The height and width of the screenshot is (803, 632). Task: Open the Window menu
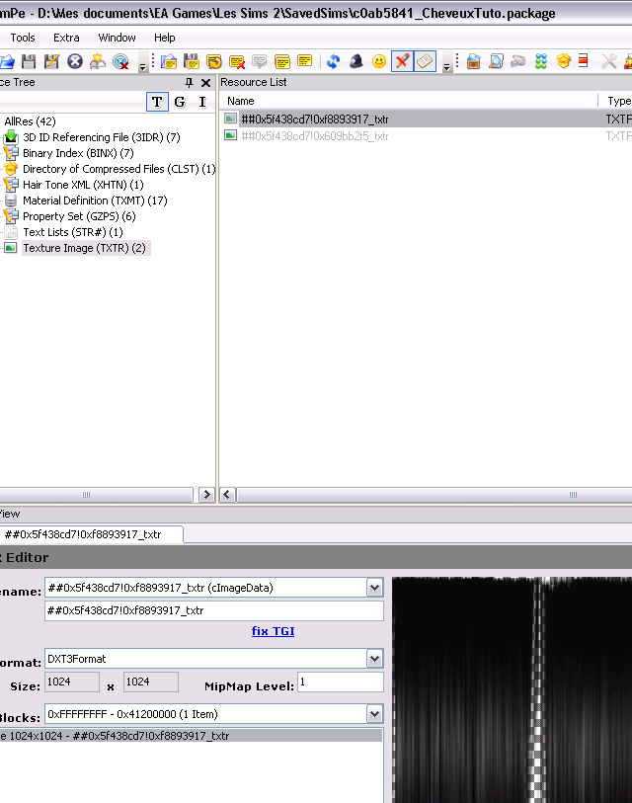[x=117, y=38]
